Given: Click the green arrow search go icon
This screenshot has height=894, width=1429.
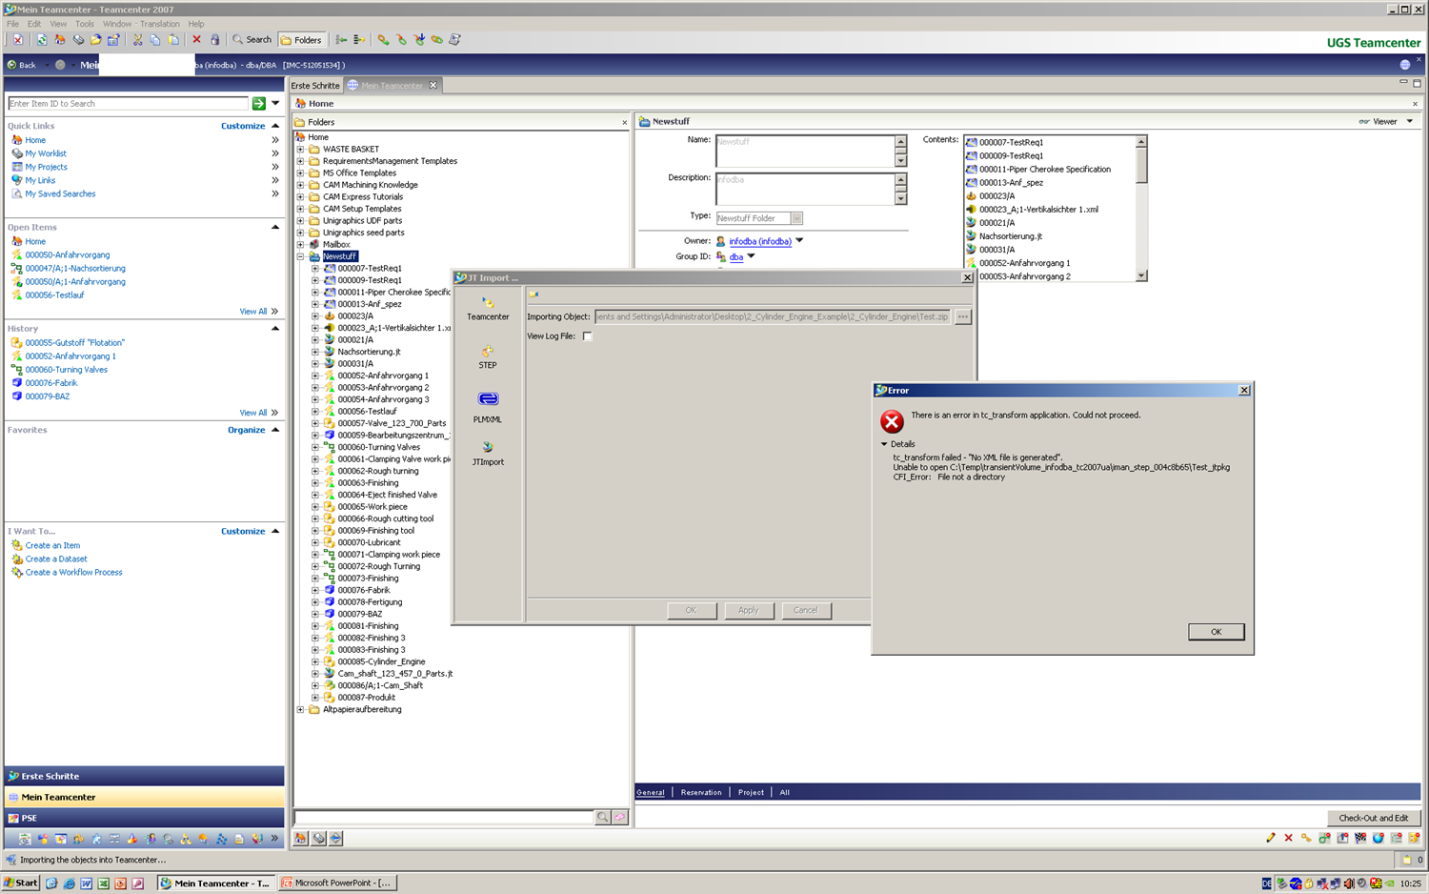Looking at the screenshot, I should click(x=258, y=103).
